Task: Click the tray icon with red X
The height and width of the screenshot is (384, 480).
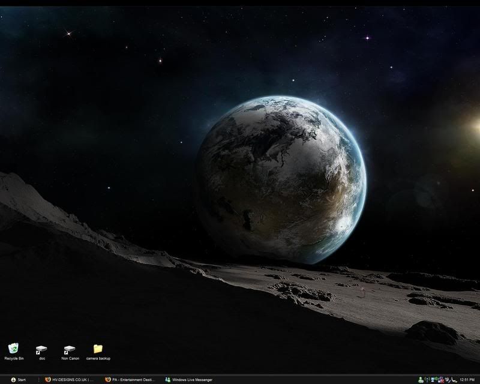Action: (x=441, y=380)
